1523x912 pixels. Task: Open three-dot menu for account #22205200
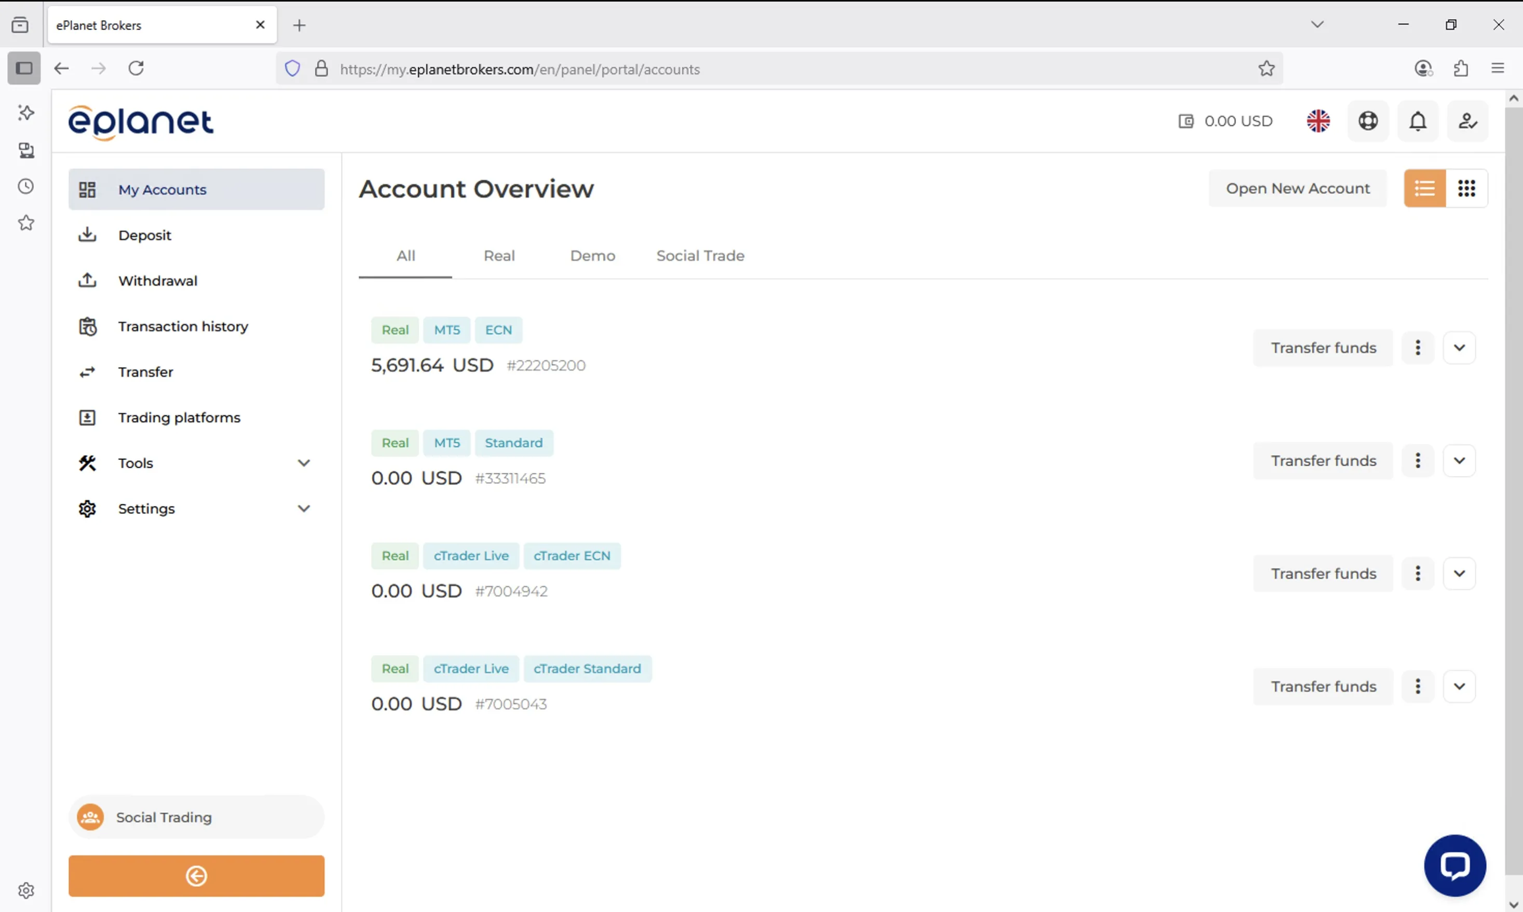1417,348
